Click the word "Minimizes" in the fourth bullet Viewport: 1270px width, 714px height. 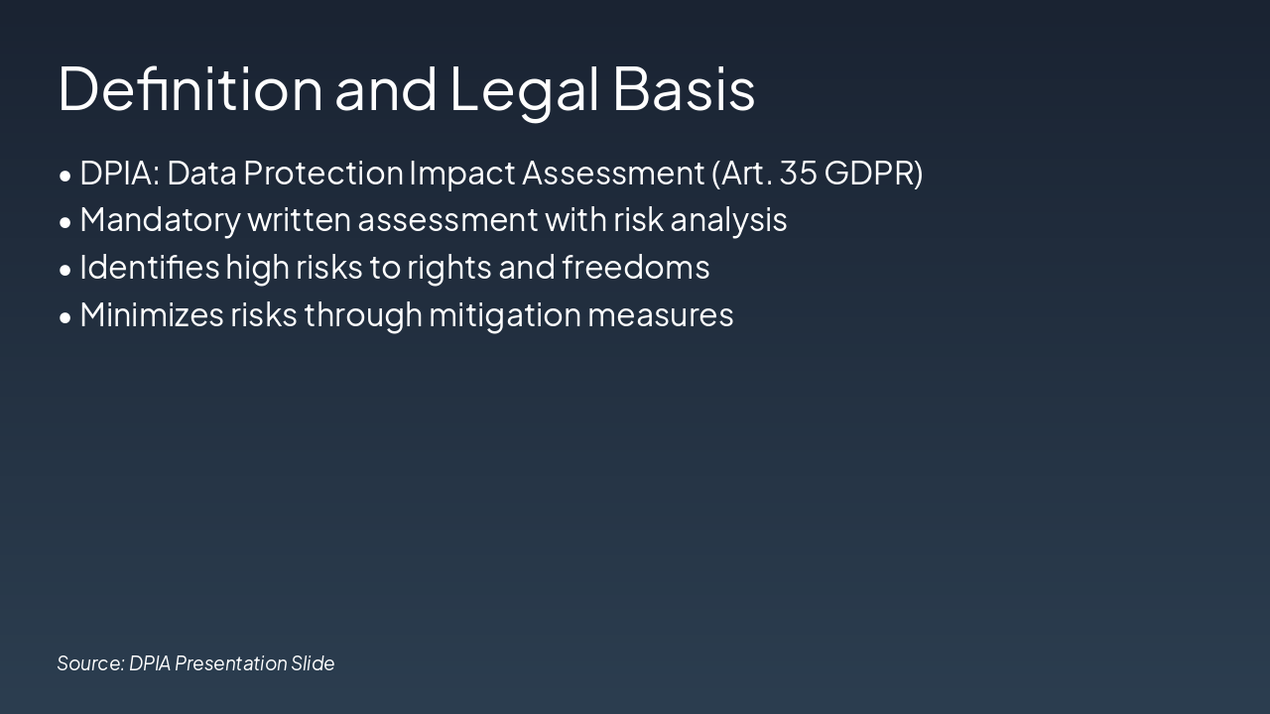click(153, 315)
